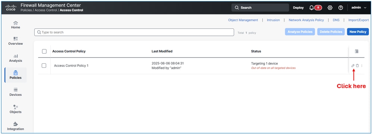Select Policies in the sidebar
The width and height of the screenshot is (373, 135).
(x=15, y=75)
